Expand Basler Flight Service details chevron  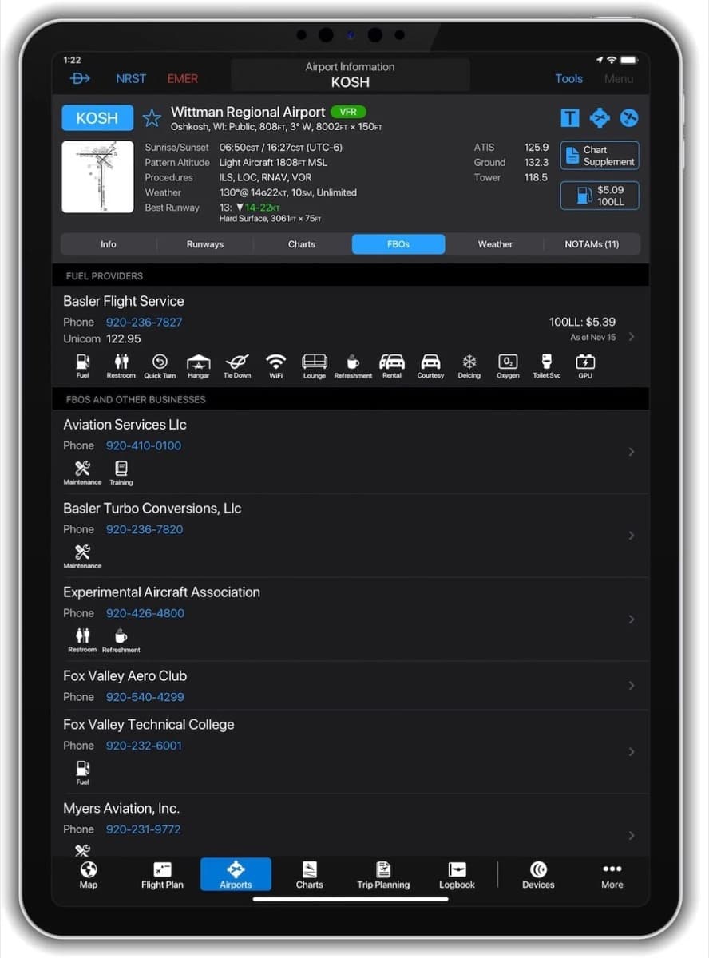click(x=632, y=337)
